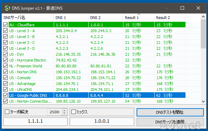
Task: Maximize the DNS Jumper window
Action: click(x=182, y=8)
